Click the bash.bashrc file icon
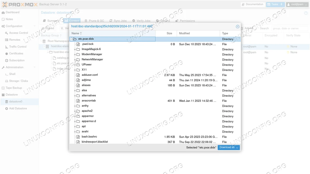The image size is (310, 174). point(78,137)
